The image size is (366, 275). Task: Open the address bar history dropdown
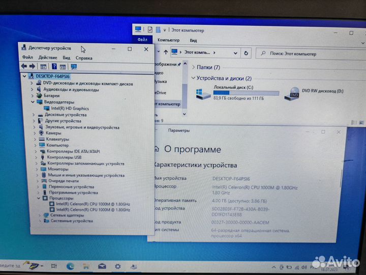point(235,53)
